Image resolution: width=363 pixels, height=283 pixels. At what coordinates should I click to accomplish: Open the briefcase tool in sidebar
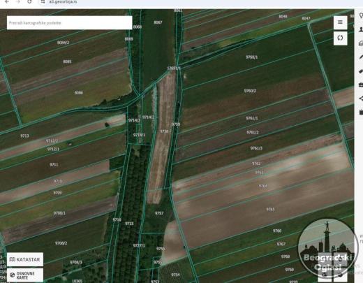coord(361,85)
